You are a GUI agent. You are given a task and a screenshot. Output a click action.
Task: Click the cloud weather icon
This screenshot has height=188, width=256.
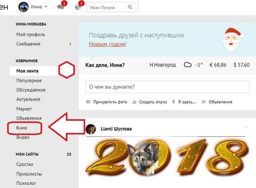[x=187, y=65]
